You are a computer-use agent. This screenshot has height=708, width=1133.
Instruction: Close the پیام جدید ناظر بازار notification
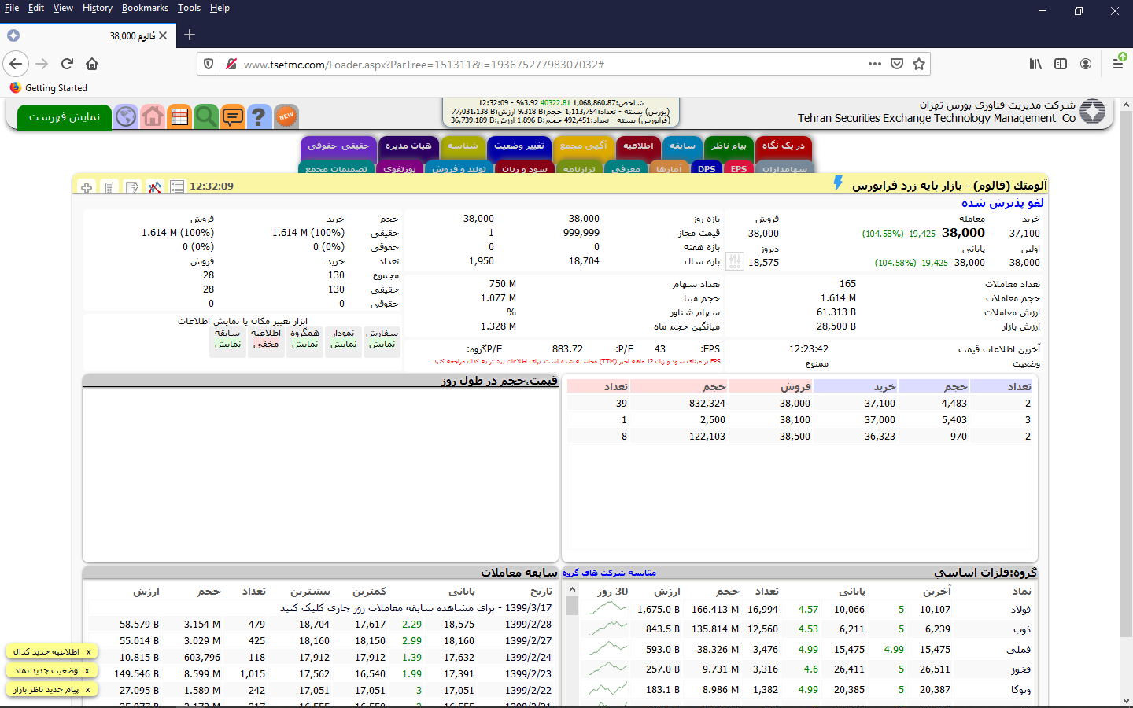tap(87, 690)
